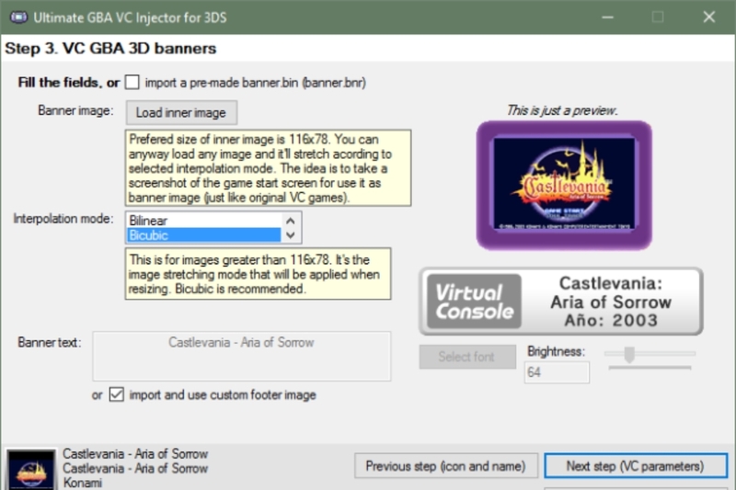Click the Load inner image button
Image resolution: width=736 pixels, height=490 pixels.
[x=181, y=112]
